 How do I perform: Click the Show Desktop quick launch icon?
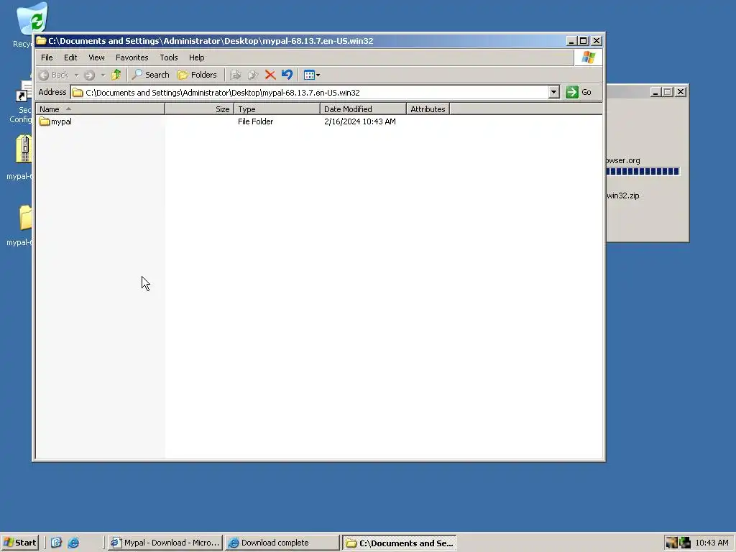[56, 543]
